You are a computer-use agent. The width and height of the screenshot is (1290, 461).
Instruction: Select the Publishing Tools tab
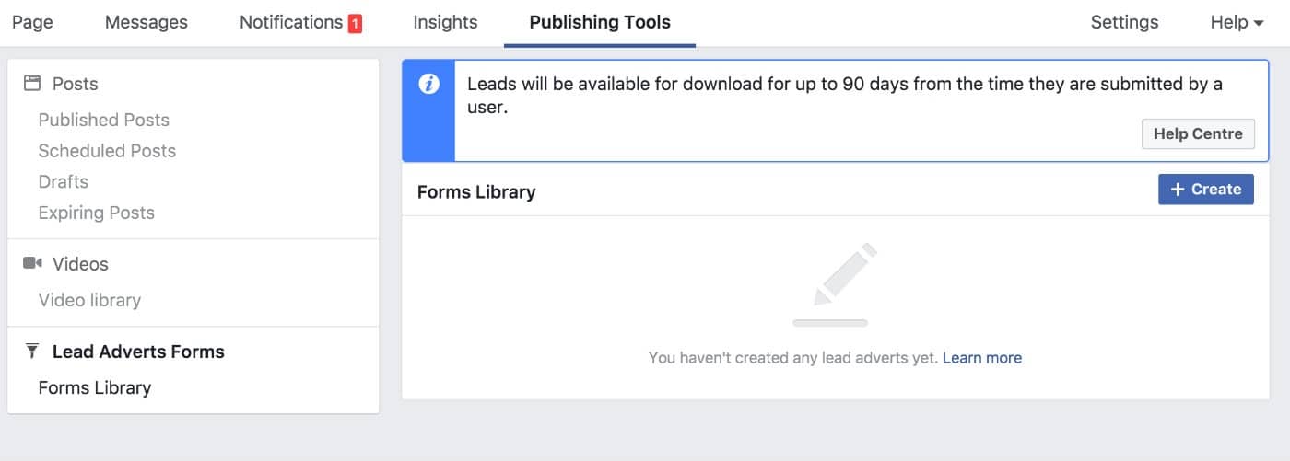[600, 23]
